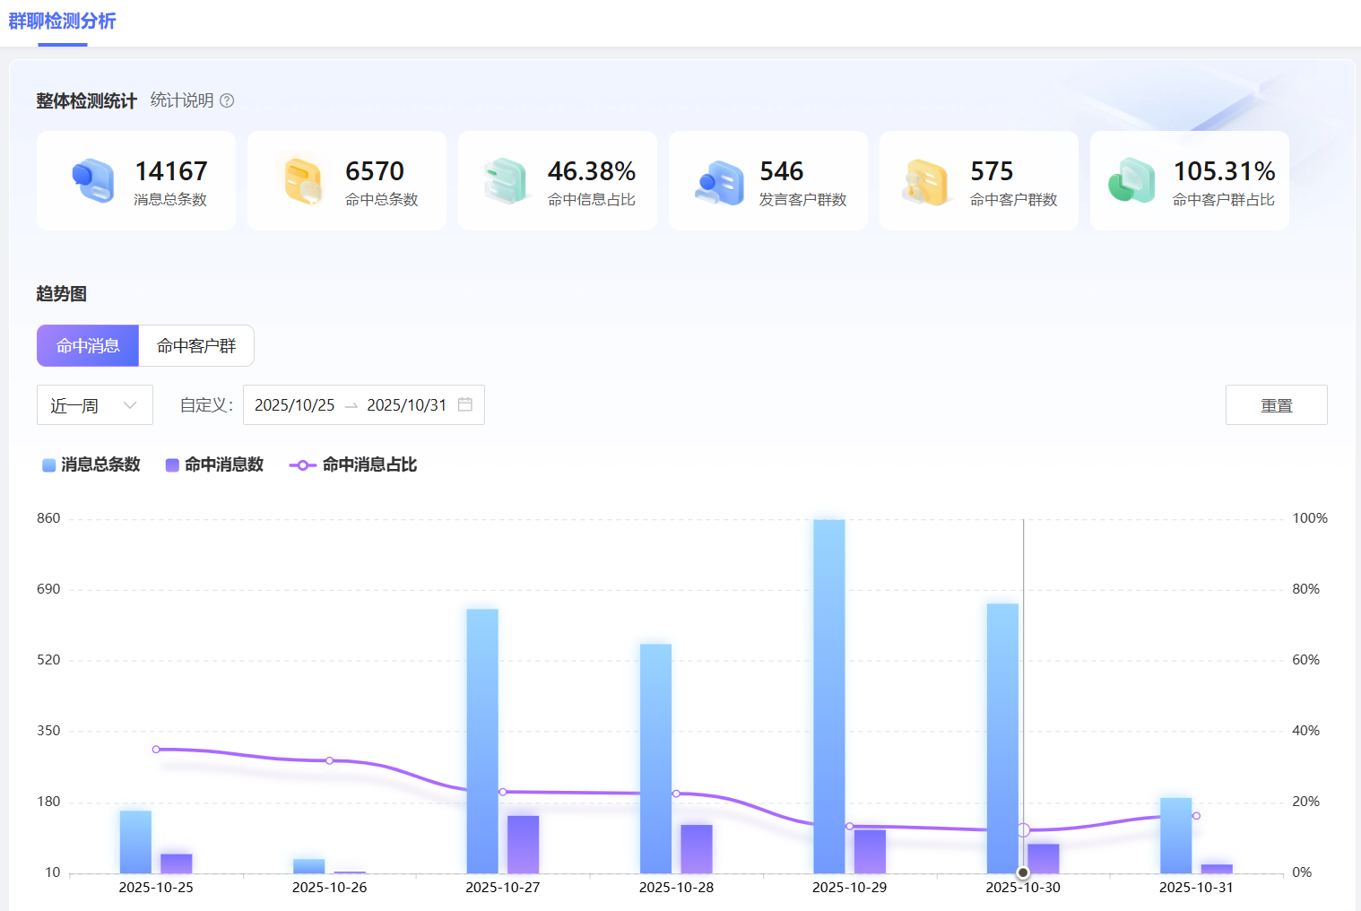Toggle 命中消息占比 line legend
Image resolution: width=1361 pixels, height=911 pixels.
(353, 464)
